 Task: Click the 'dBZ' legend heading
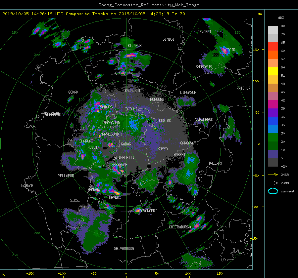(x=281, y=18)
